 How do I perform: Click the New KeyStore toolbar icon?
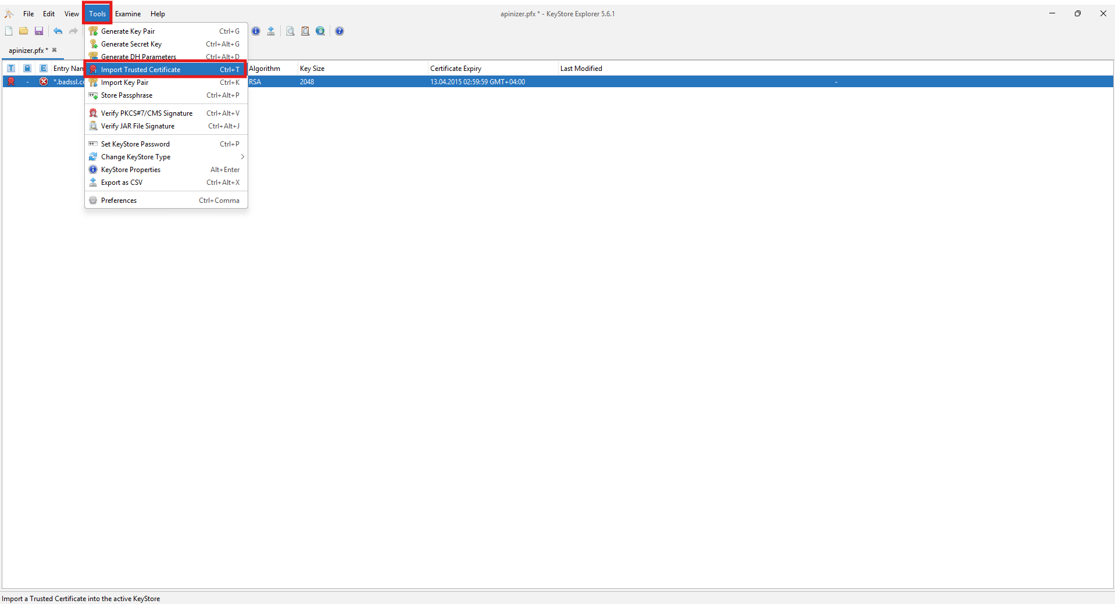9,31
